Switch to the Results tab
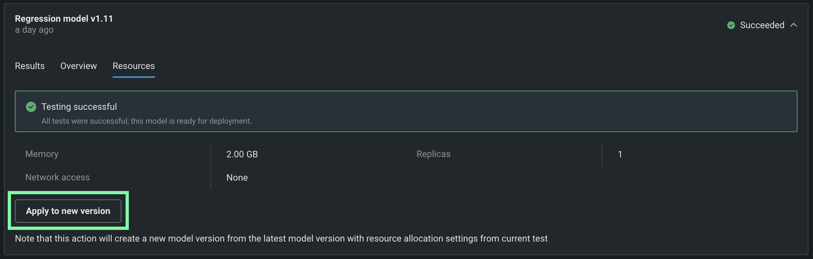 click(x=30, y=66)
